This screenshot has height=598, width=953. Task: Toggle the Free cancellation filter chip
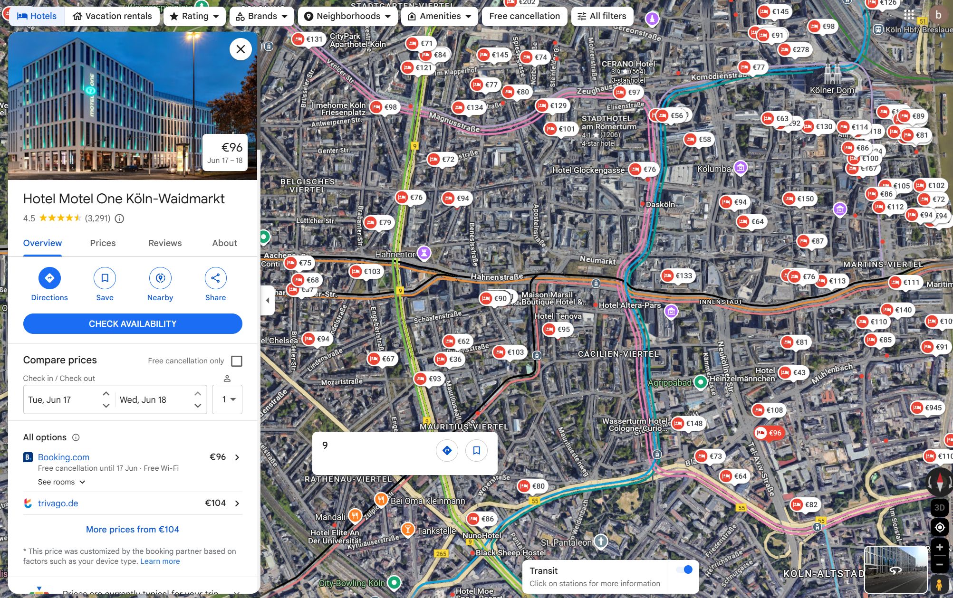click(x=524, y=16)
